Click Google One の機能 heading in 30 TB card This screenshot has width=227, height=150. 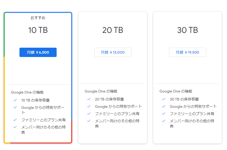pyautogui.click(x=176, y=91)
